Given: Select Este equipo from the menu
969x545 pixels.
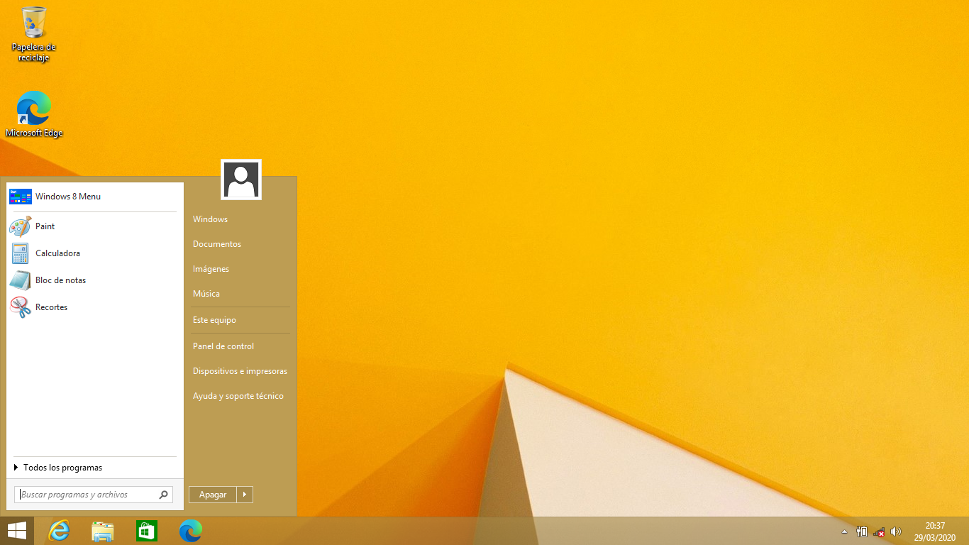Looking at the screenshot, I should click(214, 320).
